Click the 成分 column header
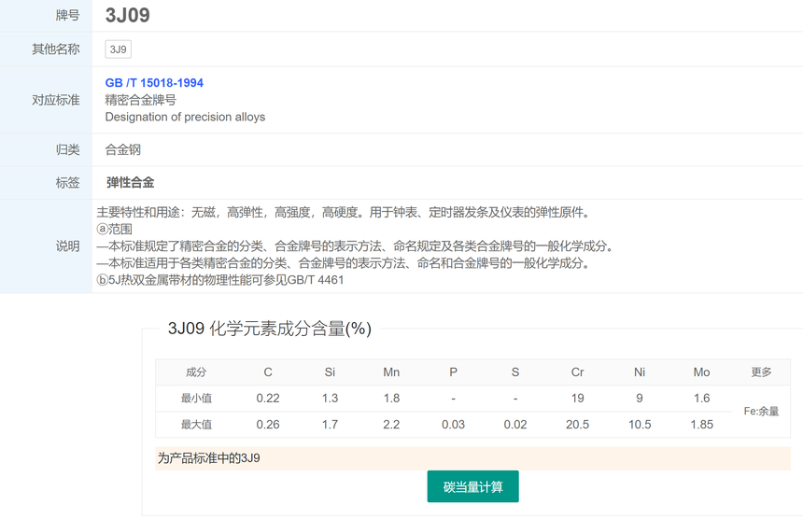This screenshot has width=803, height=519. 196,372
